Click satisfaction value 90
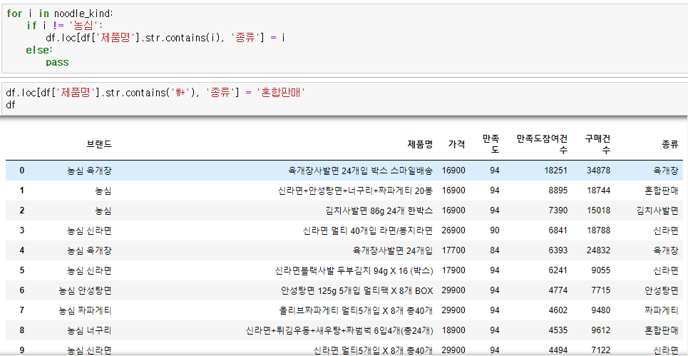Image resolution: width=688 pixels, height=356 pixels. pyautogui.click(x=495, y=230)
